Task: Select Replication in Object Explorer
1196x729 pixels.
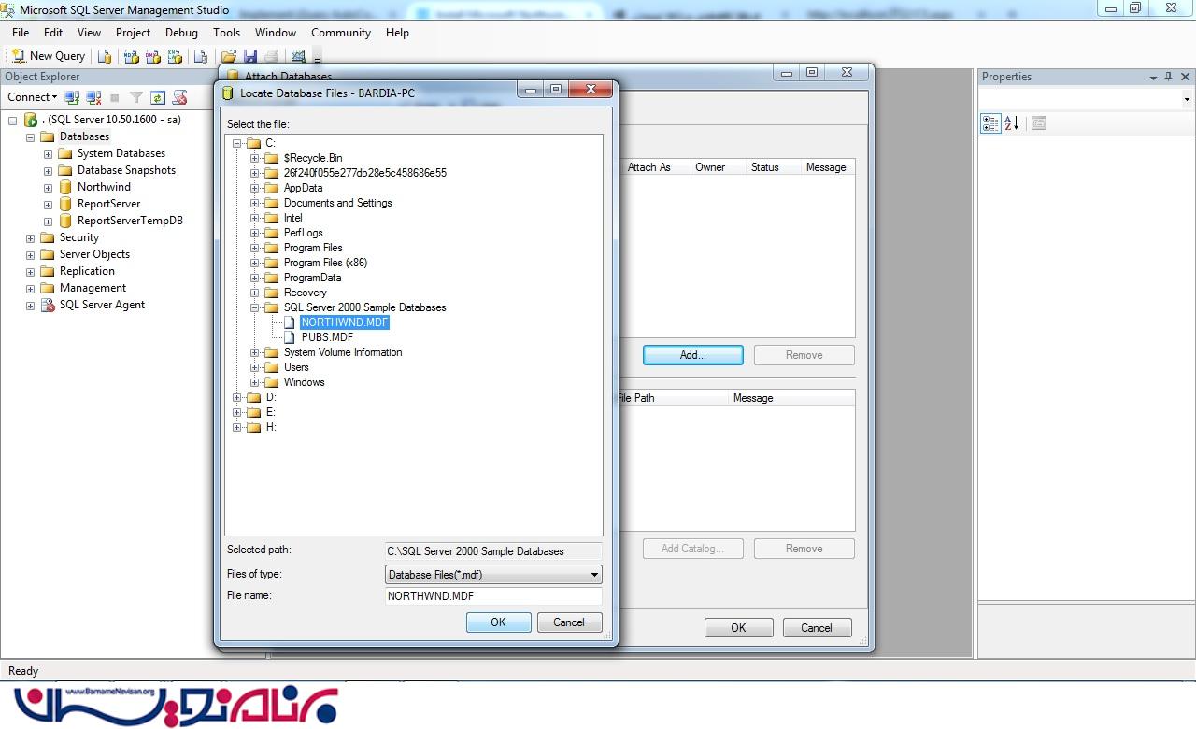Action: click(87, 271)
